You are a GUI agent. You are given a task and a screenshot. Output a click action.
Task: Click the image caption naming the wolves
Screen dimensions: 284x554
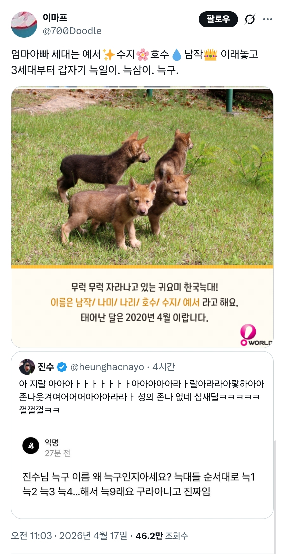144,302
